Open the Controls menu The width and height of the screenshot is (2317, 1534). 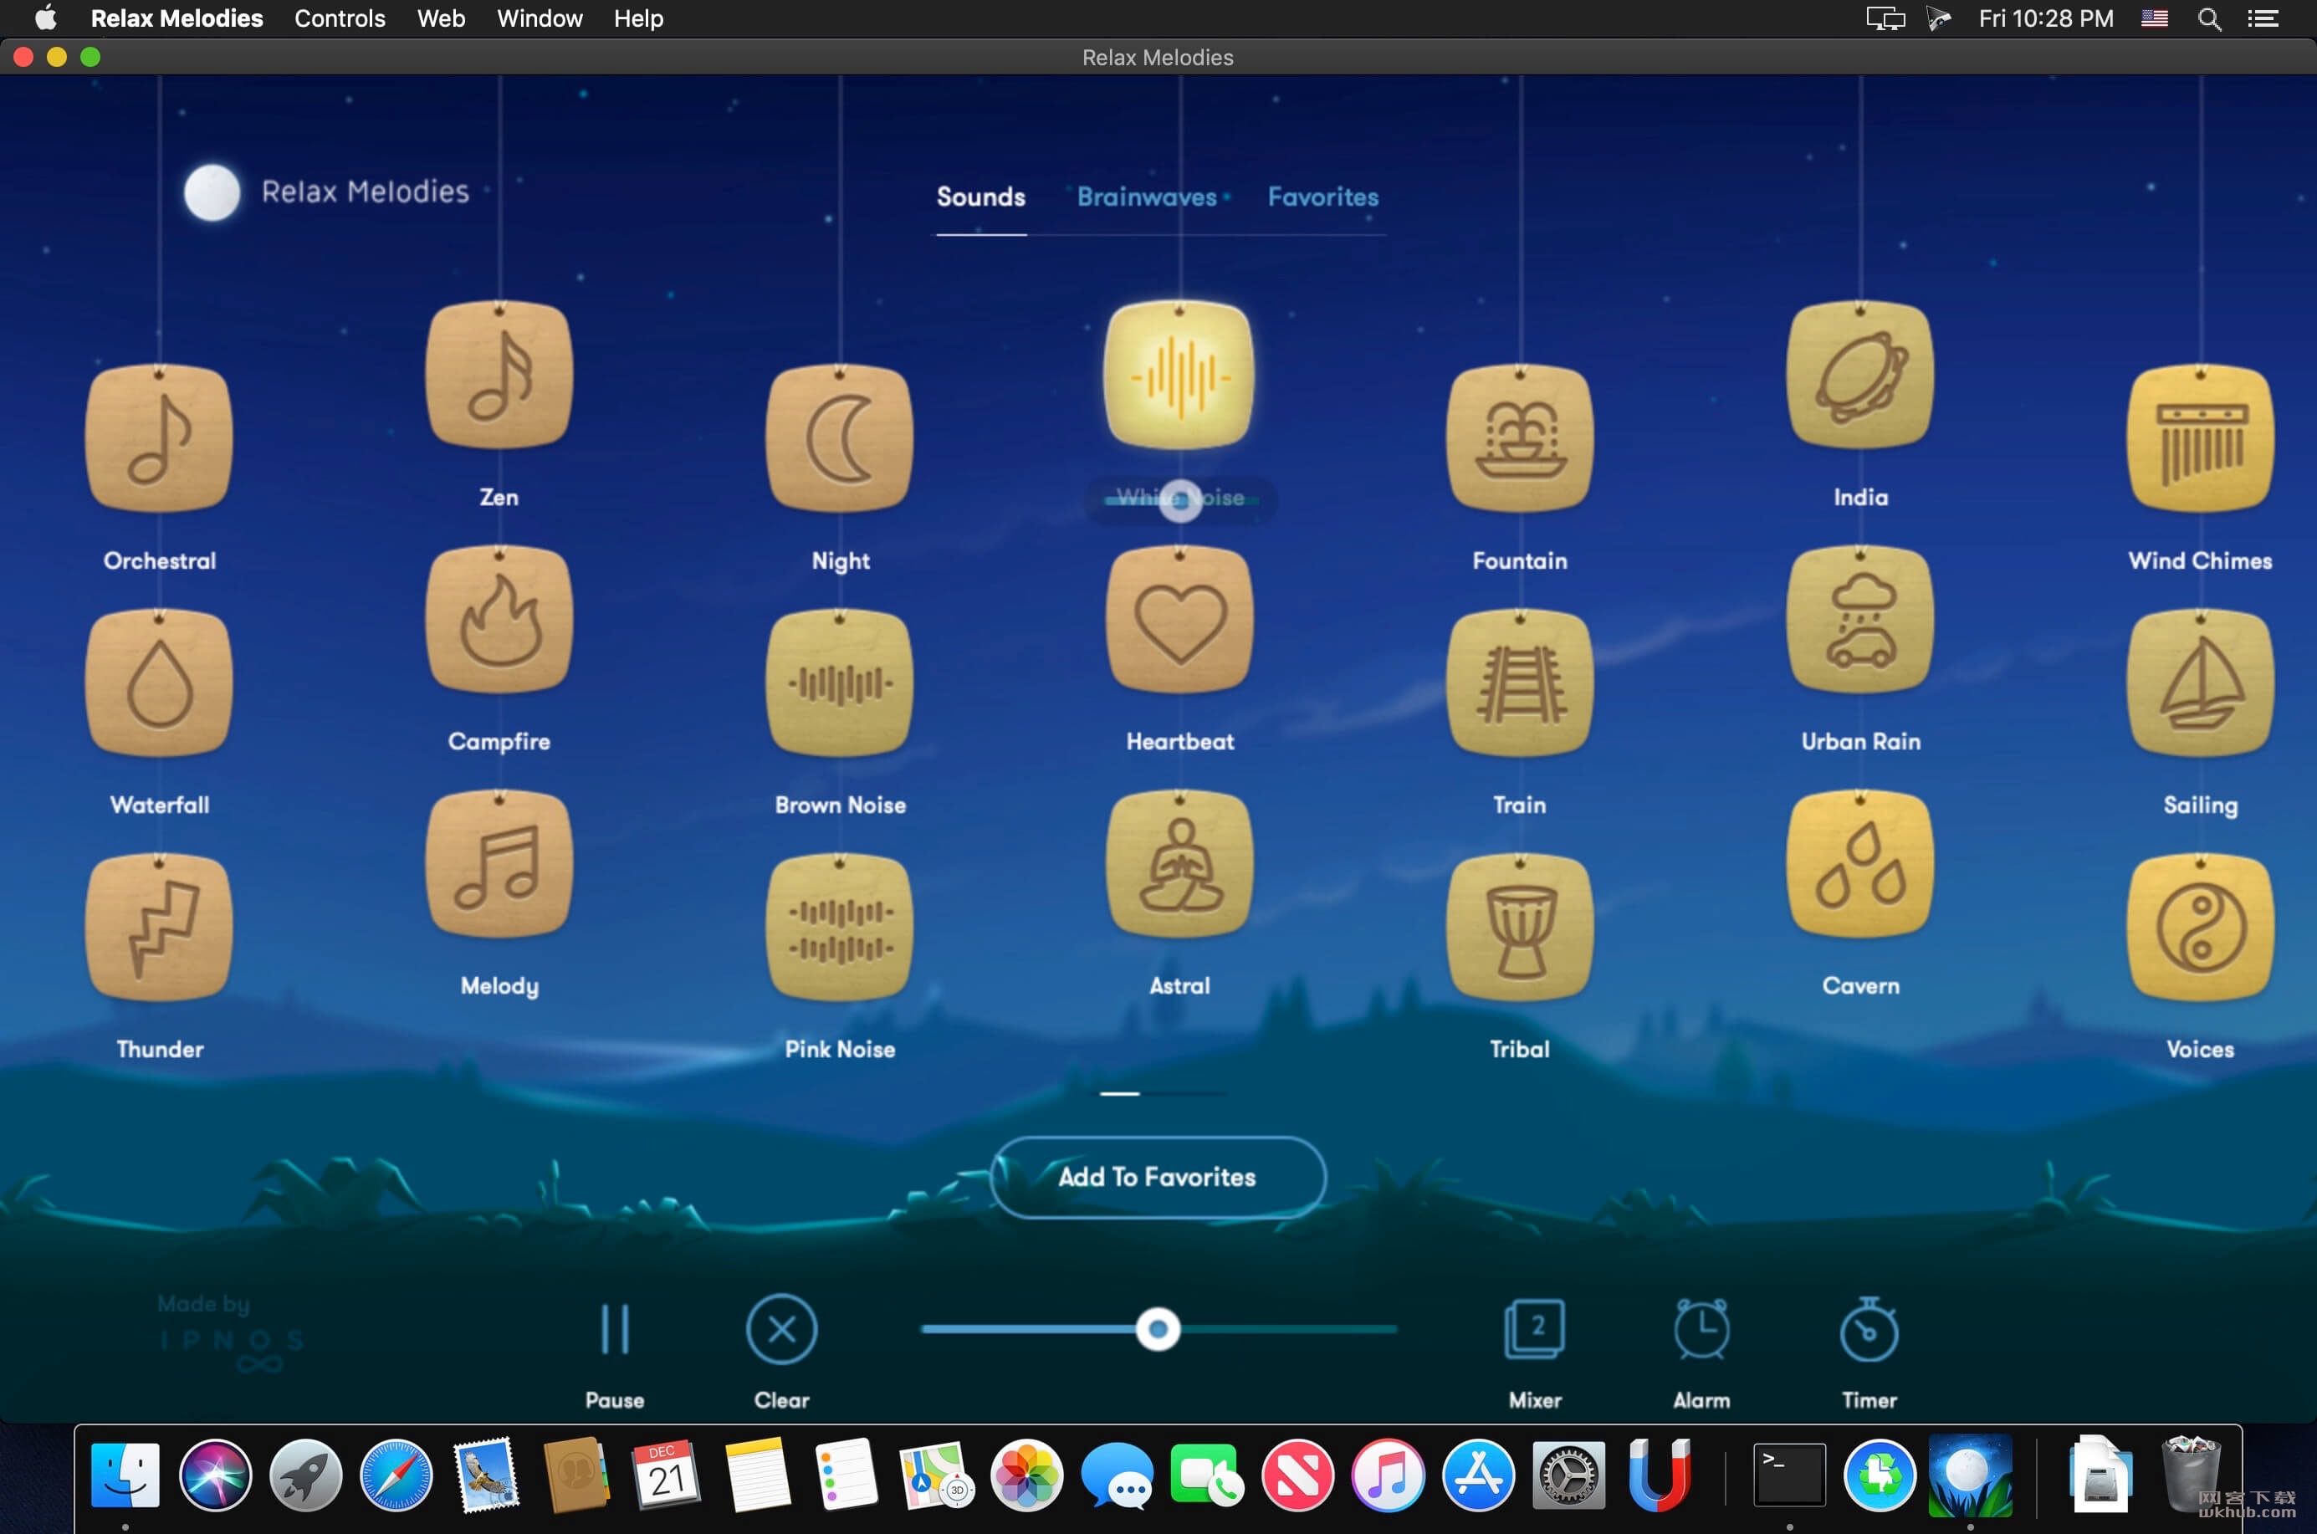pos(340,18)
